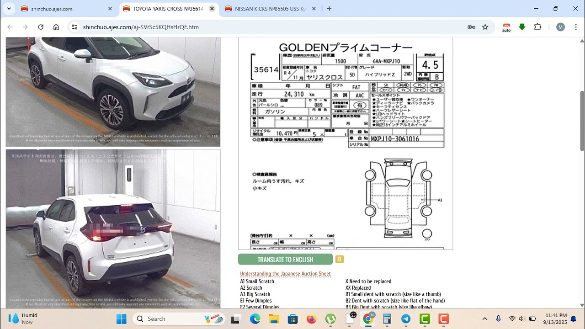Open Telegram from the taskbar

[x=406, y=319]
